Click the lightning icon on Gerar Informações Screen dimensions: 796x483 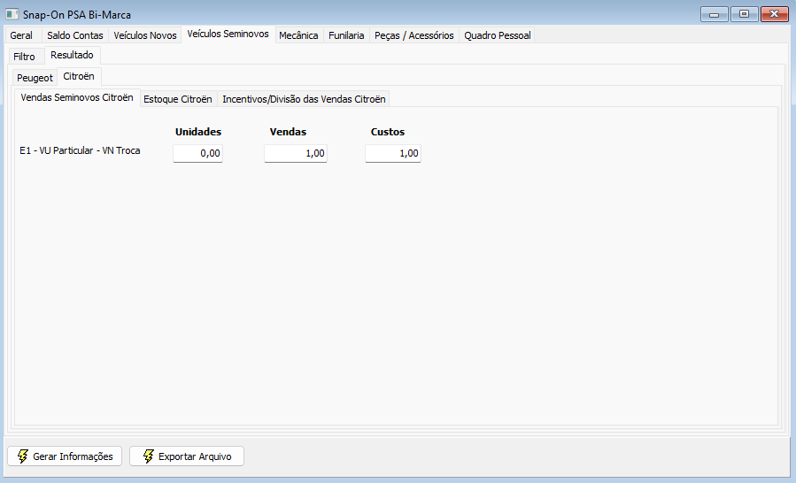(23, 456)
